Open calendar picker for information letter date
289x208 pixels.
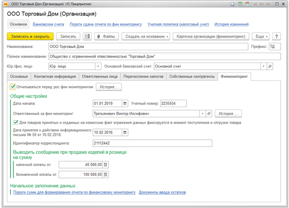coord(125,133)
